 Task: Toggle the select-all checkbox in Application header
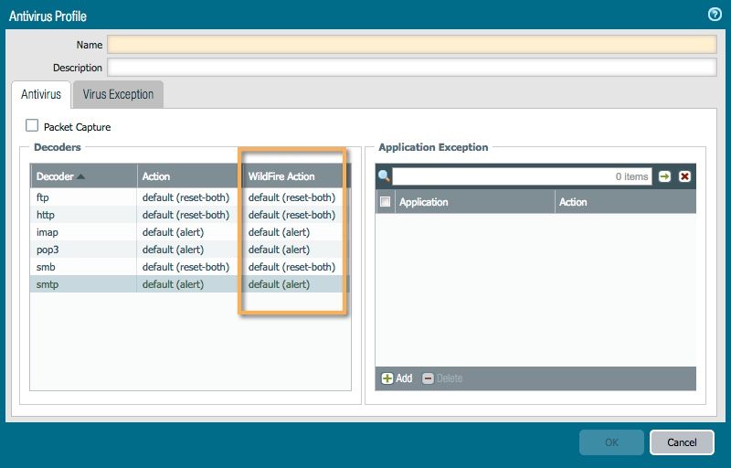tap(385, 202)
